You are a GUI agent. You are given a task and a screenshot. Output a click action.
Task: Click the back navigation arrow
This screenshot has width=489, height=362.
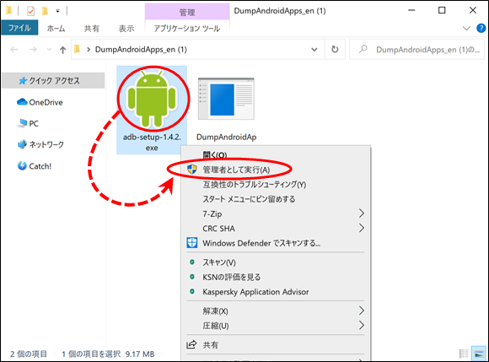pyautogui.click(x=14, y=49)
